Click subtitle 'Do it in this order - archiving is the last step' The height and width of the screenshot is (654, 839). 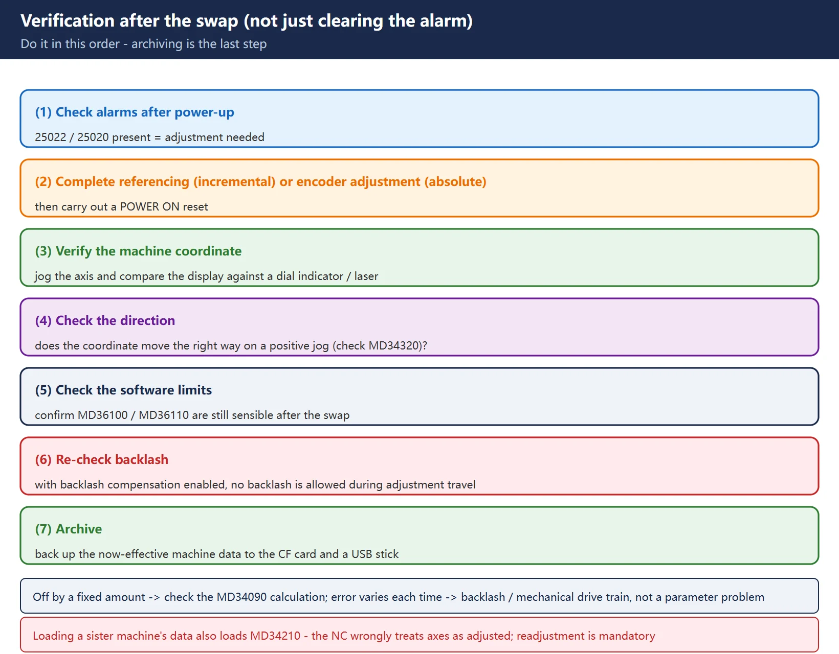coord(144,44)
